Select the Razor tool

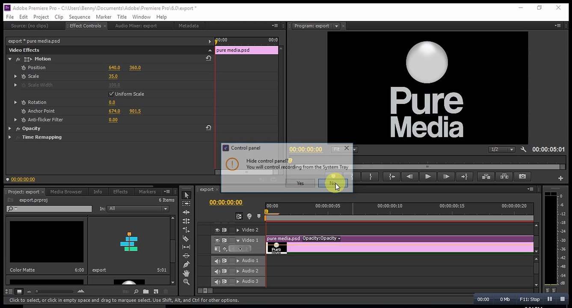[186, 238]
